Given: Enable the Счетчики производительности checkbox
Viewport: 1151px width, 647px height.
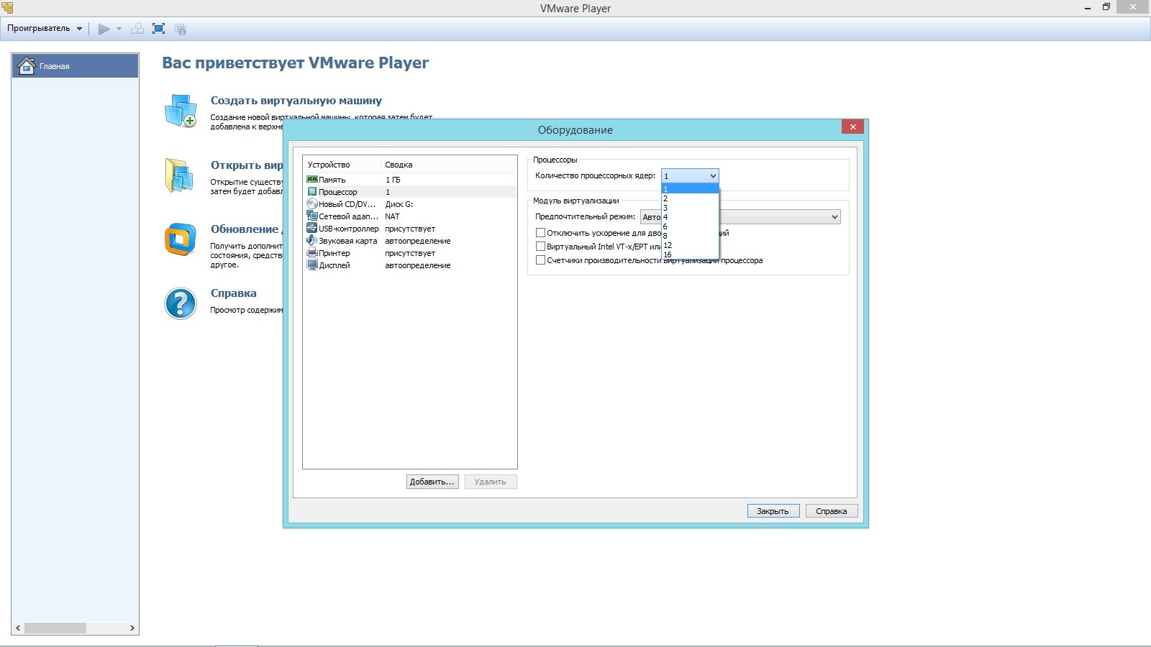Looking at the screenshot, I should click(x=540, y=260).
